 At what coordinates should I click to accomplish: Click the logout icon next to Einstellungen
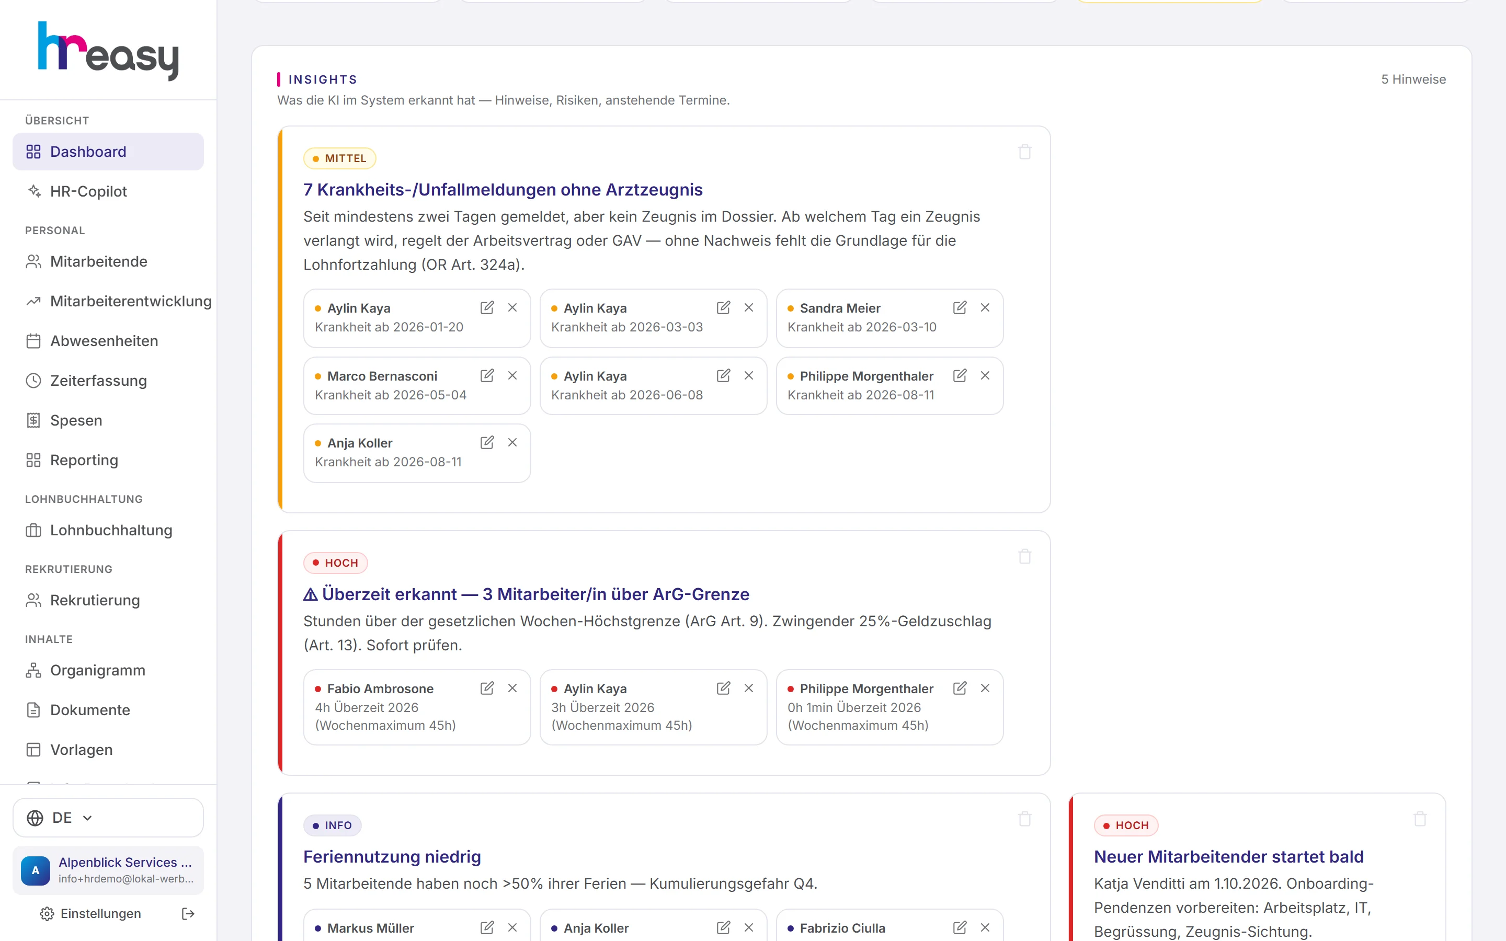click(x=188, y=914)
